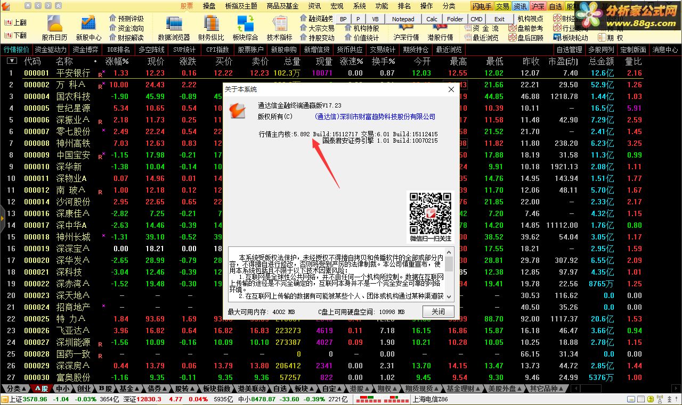Click the 闪电手 quick trade button
The width and height of the screenshot is (682, 405).
(x=482, y=6)
